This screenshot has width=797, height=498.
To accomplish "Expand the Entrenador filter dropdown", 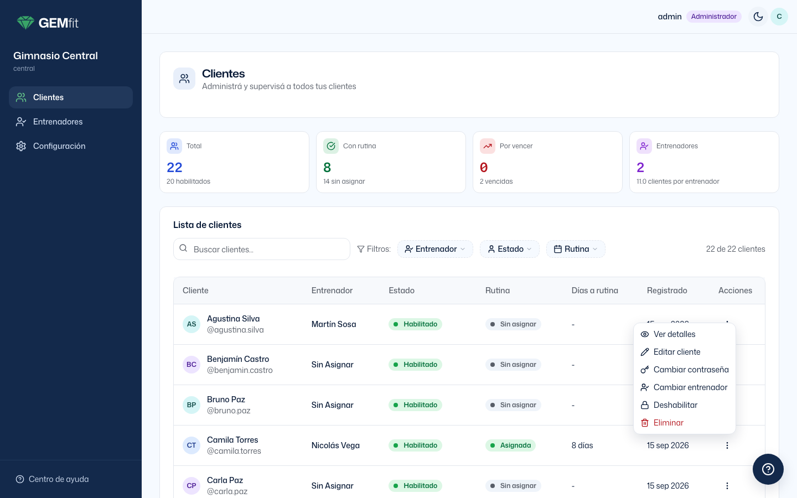I will click(435, 249).
